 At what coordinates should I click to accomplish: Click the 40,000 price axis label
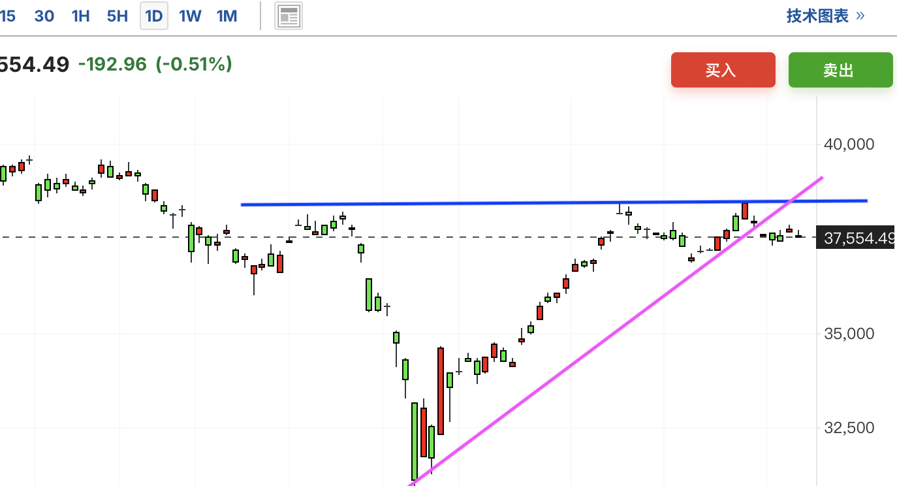849,144
